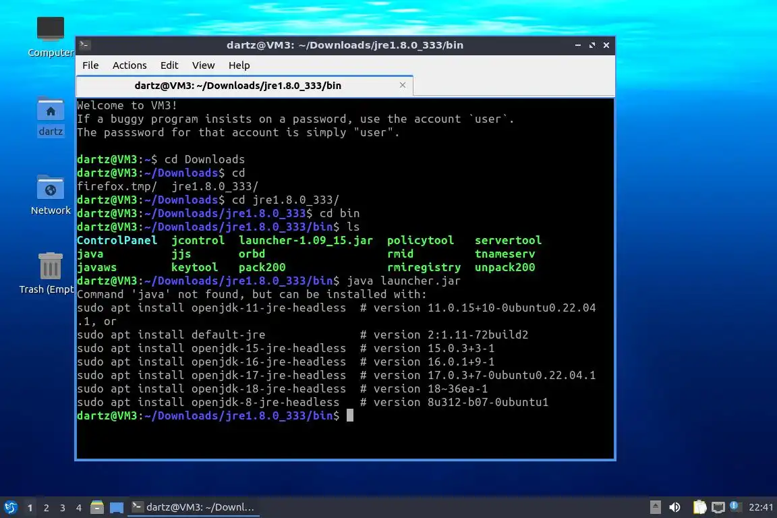Open the dartz home folder icon
777x518 pixels.
(51, 117)
